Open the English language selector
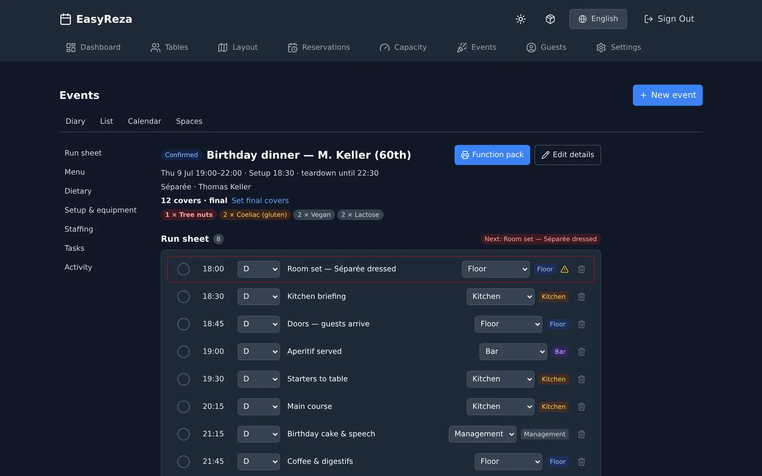Screen dimensions: 762x476 click(598, 19)
